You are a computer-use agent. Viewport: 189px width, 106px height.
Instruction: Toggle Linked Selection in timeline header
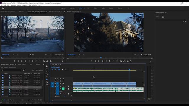pyautogui.click(x=59, y=69)
